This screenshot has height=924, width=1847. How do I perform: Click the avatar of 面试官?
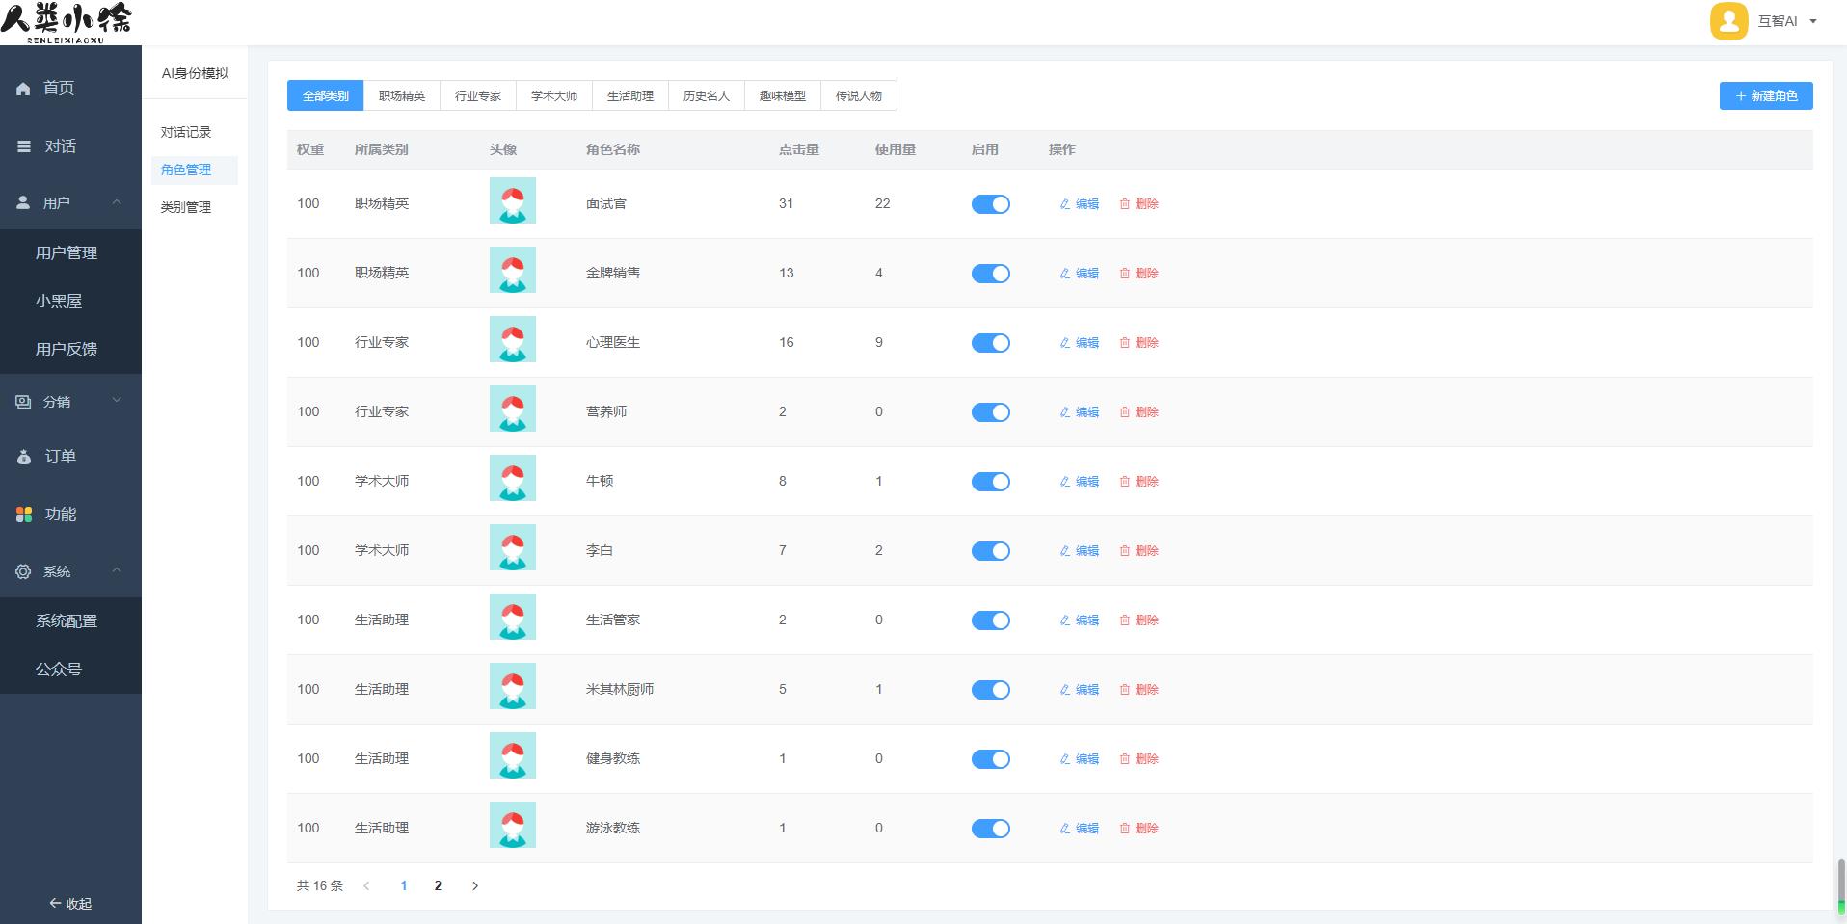click(513, 200)
